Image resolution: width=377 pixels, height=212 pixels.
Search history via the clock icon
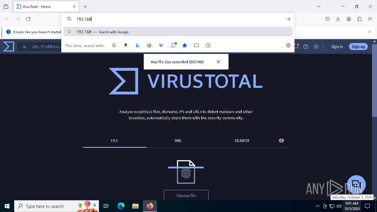click(x=208, y=45)
